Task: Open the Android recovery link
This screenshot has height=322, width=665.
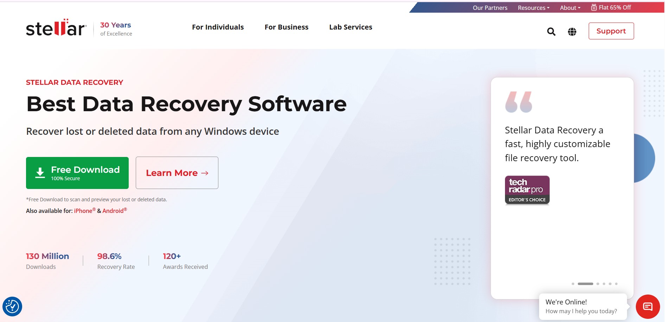Action: (x=113, y=211)
